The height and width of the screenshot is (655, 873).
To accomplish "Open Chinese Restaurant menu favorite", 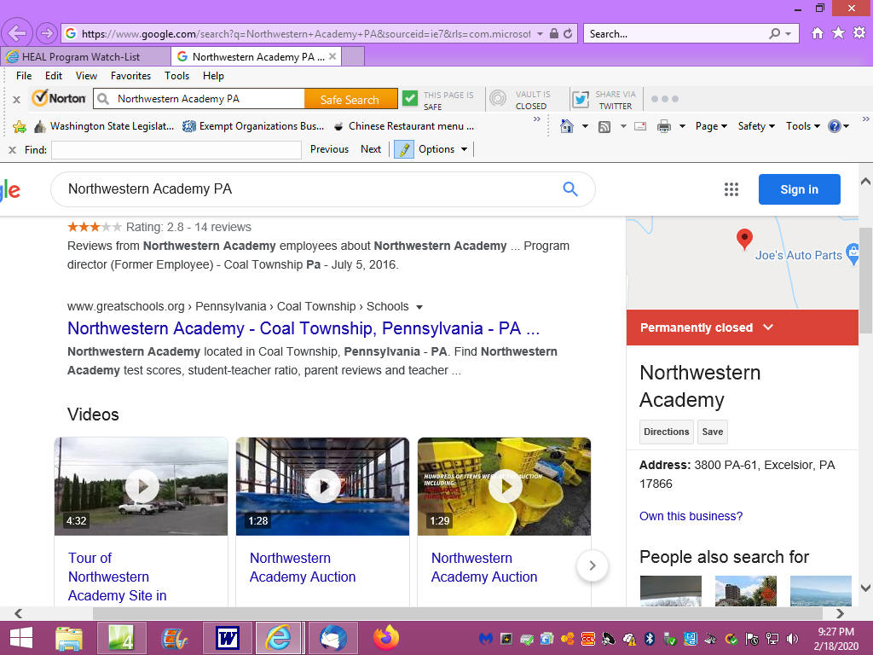I will (x=403, y=126).
